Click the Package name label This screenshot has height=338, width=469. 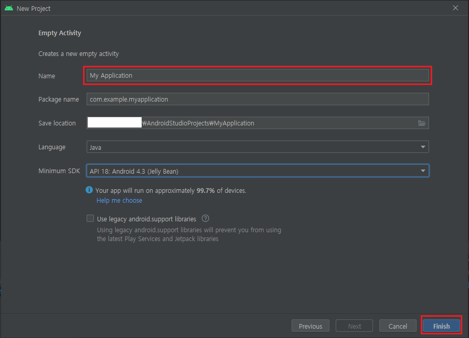click(58, 100)
